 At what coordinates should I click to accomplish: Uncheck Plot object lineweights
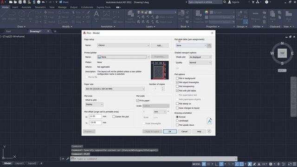[x=177, y=83]
